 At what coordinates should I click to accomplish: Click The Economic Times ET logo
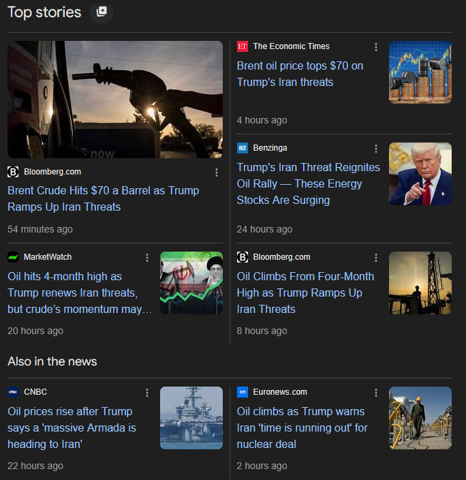coord(243,46)
